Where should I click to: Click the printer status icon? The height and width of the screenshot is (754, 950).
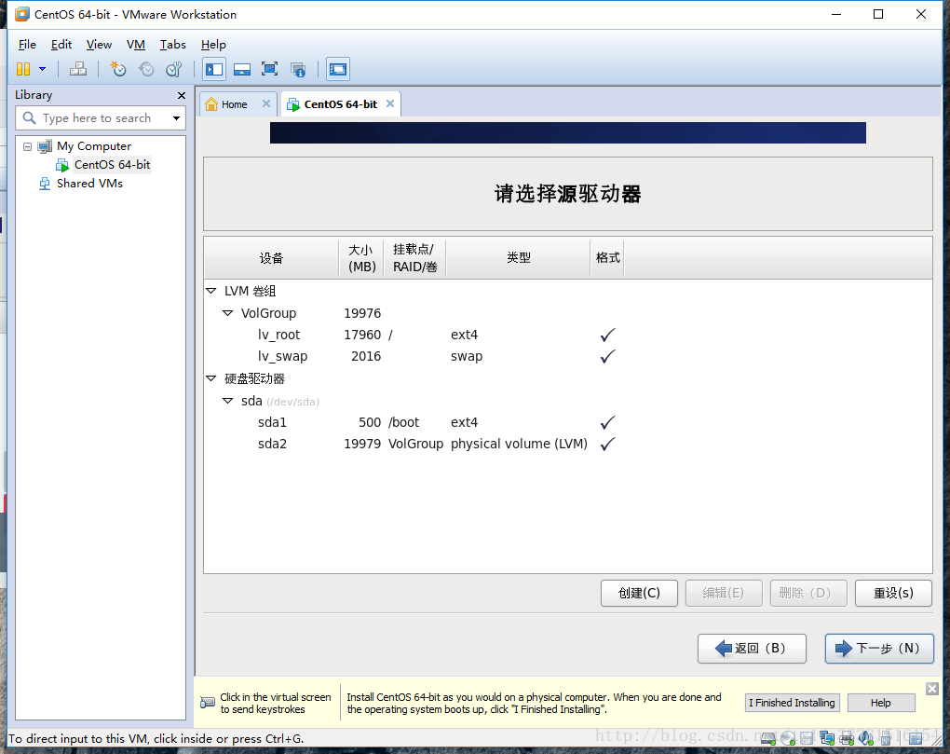point(847,738)
